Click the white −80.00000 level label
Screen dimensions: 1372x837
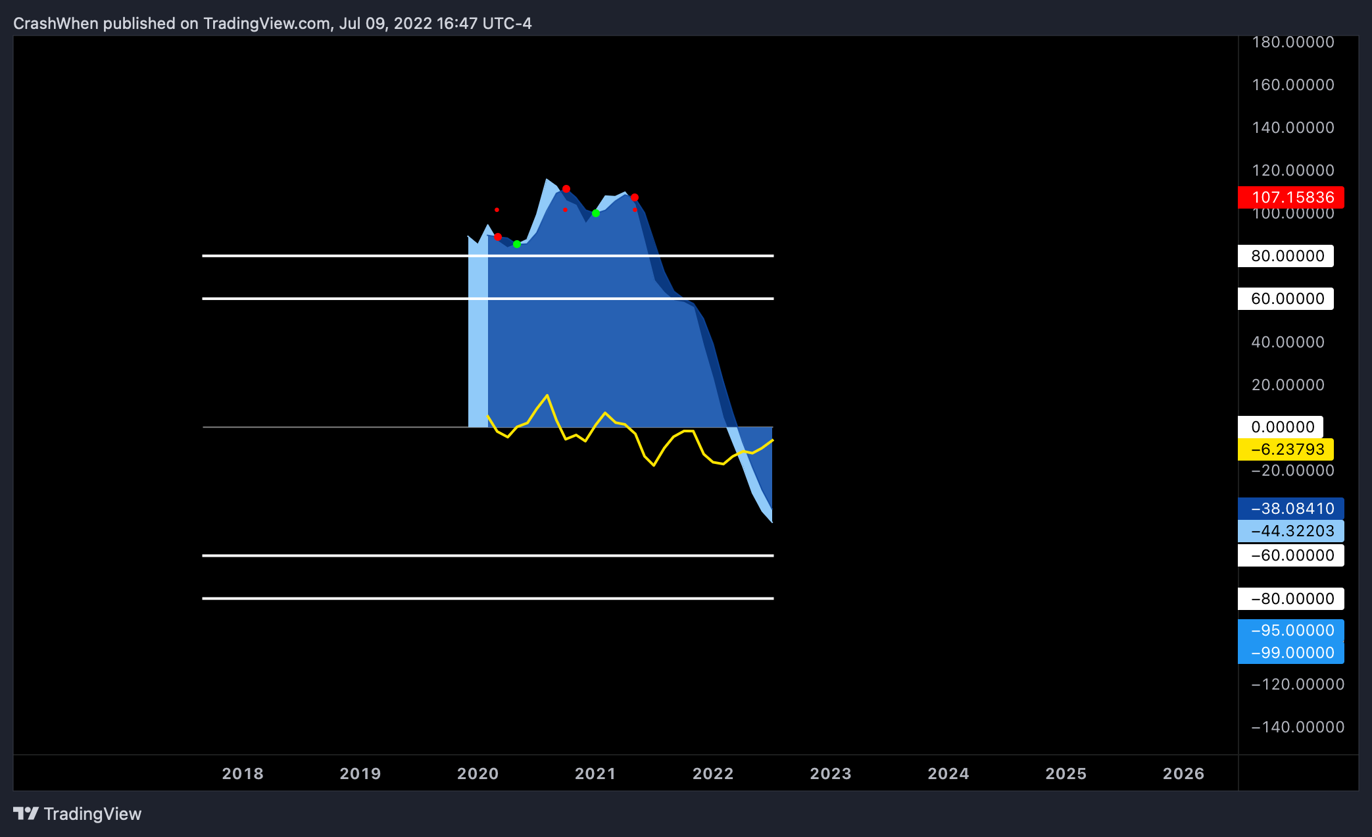click(1291, 599)
